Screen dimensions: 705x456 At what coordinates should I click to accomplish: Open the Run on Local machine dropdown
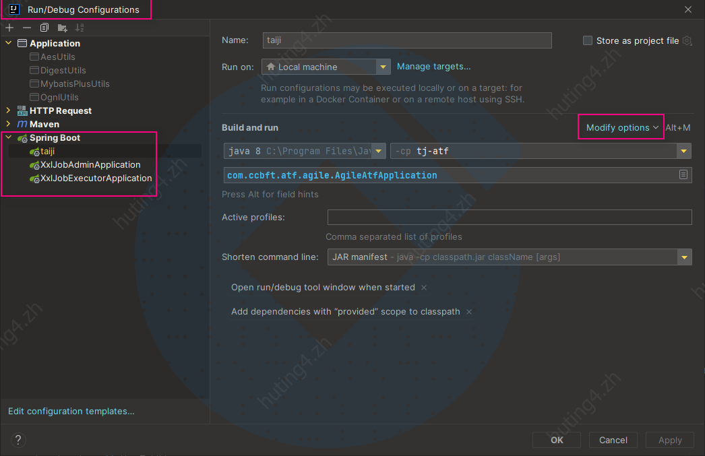[326, 67]
